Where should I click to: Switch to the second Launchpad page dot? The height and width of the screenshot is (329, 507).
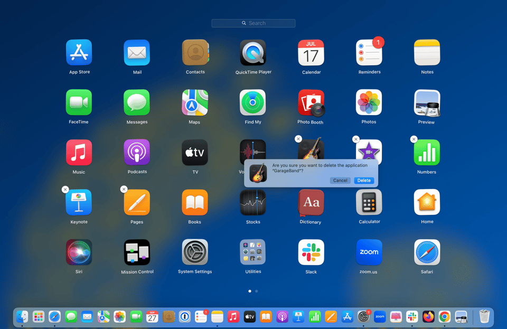(x=257, y=291)
